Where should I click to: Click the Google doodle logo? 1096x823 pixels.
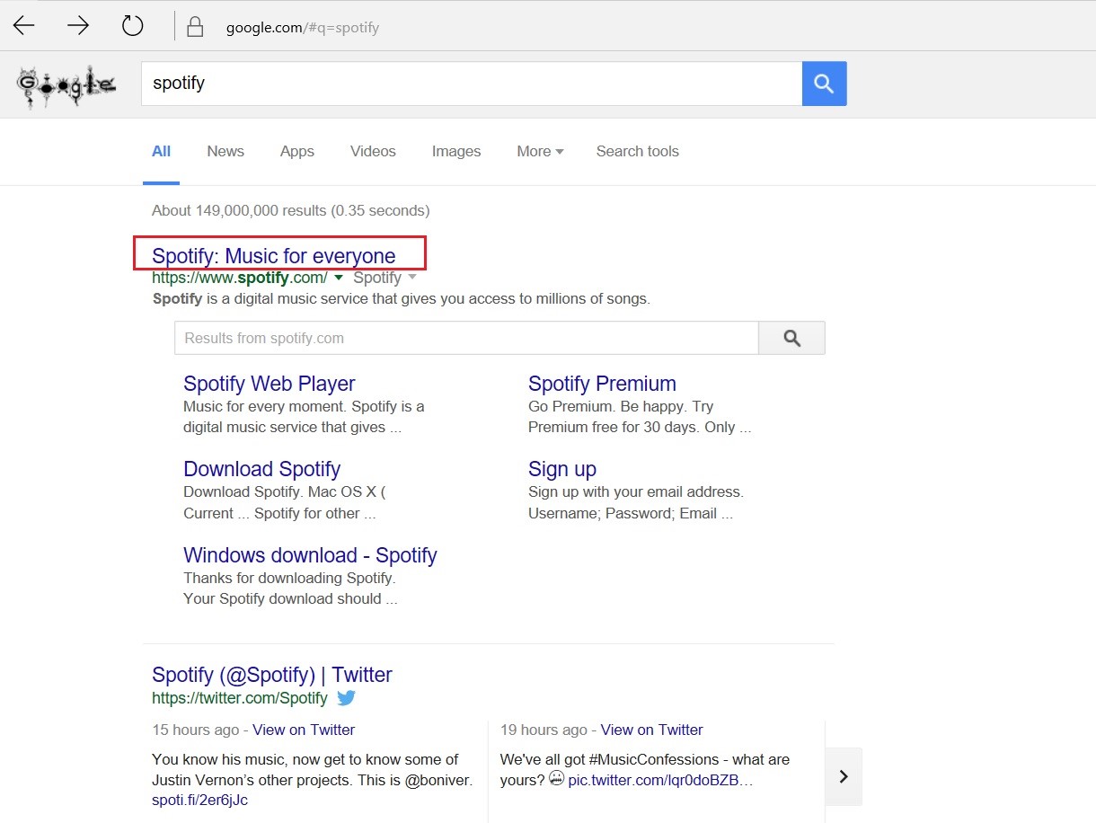pyautogui.click(x=66, y=85)
